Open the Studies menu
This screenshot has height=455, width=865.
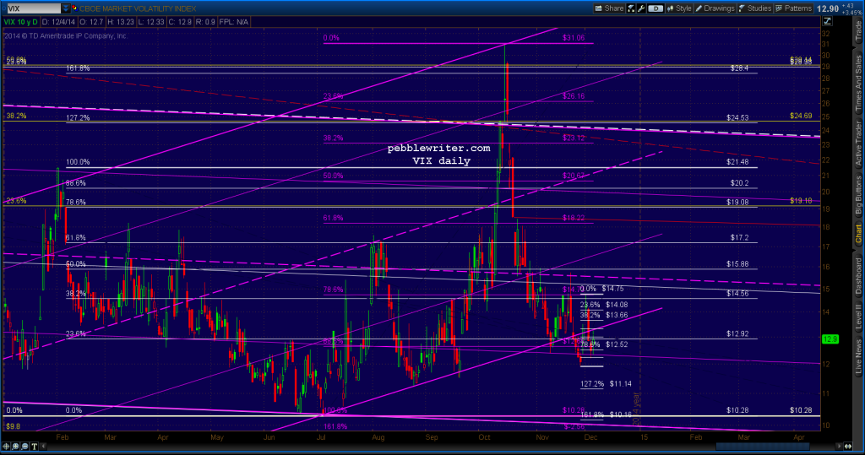[755, 8]
